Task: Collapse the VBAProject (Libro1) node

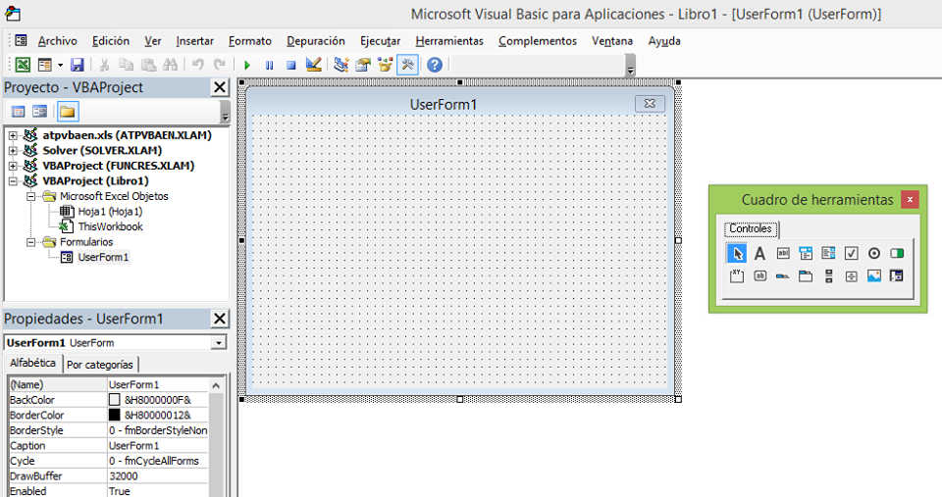Action: 13,181
